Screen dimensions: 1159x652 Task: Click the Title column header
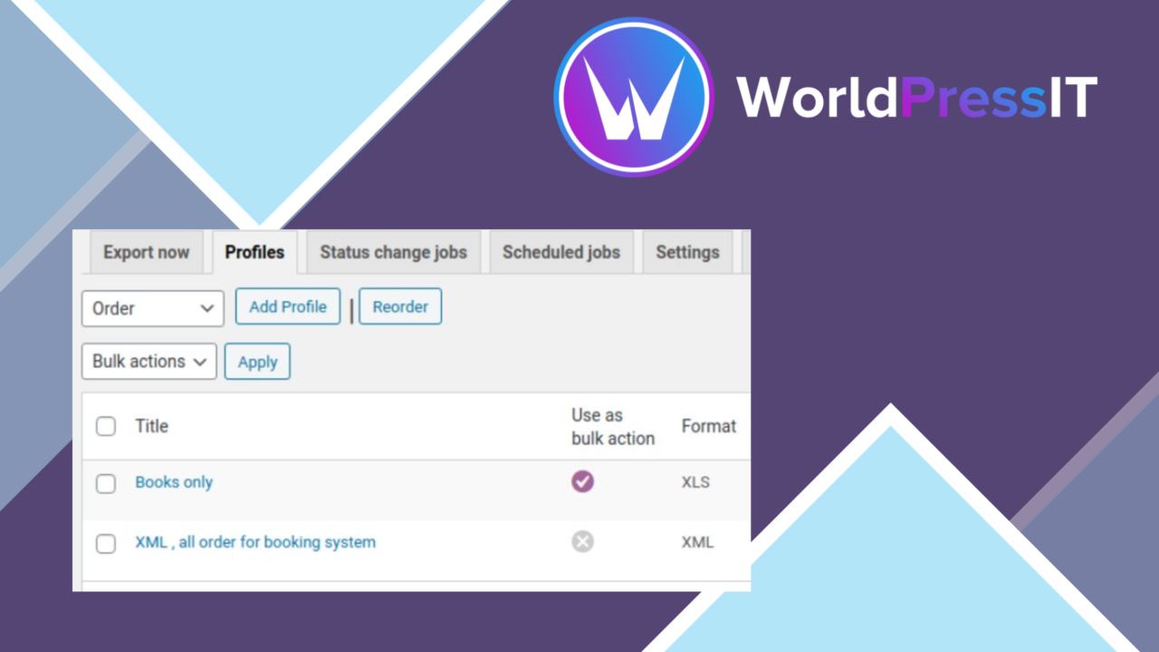152,426
